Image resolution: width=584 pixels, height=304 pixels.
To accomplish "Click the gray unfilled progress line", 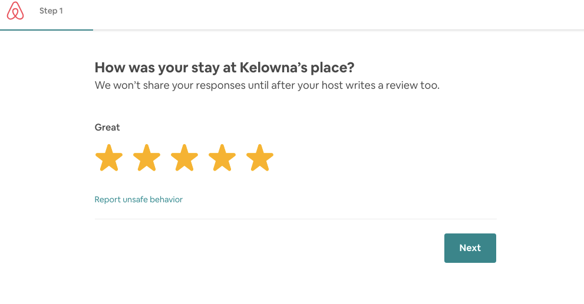I will (336, 29).
